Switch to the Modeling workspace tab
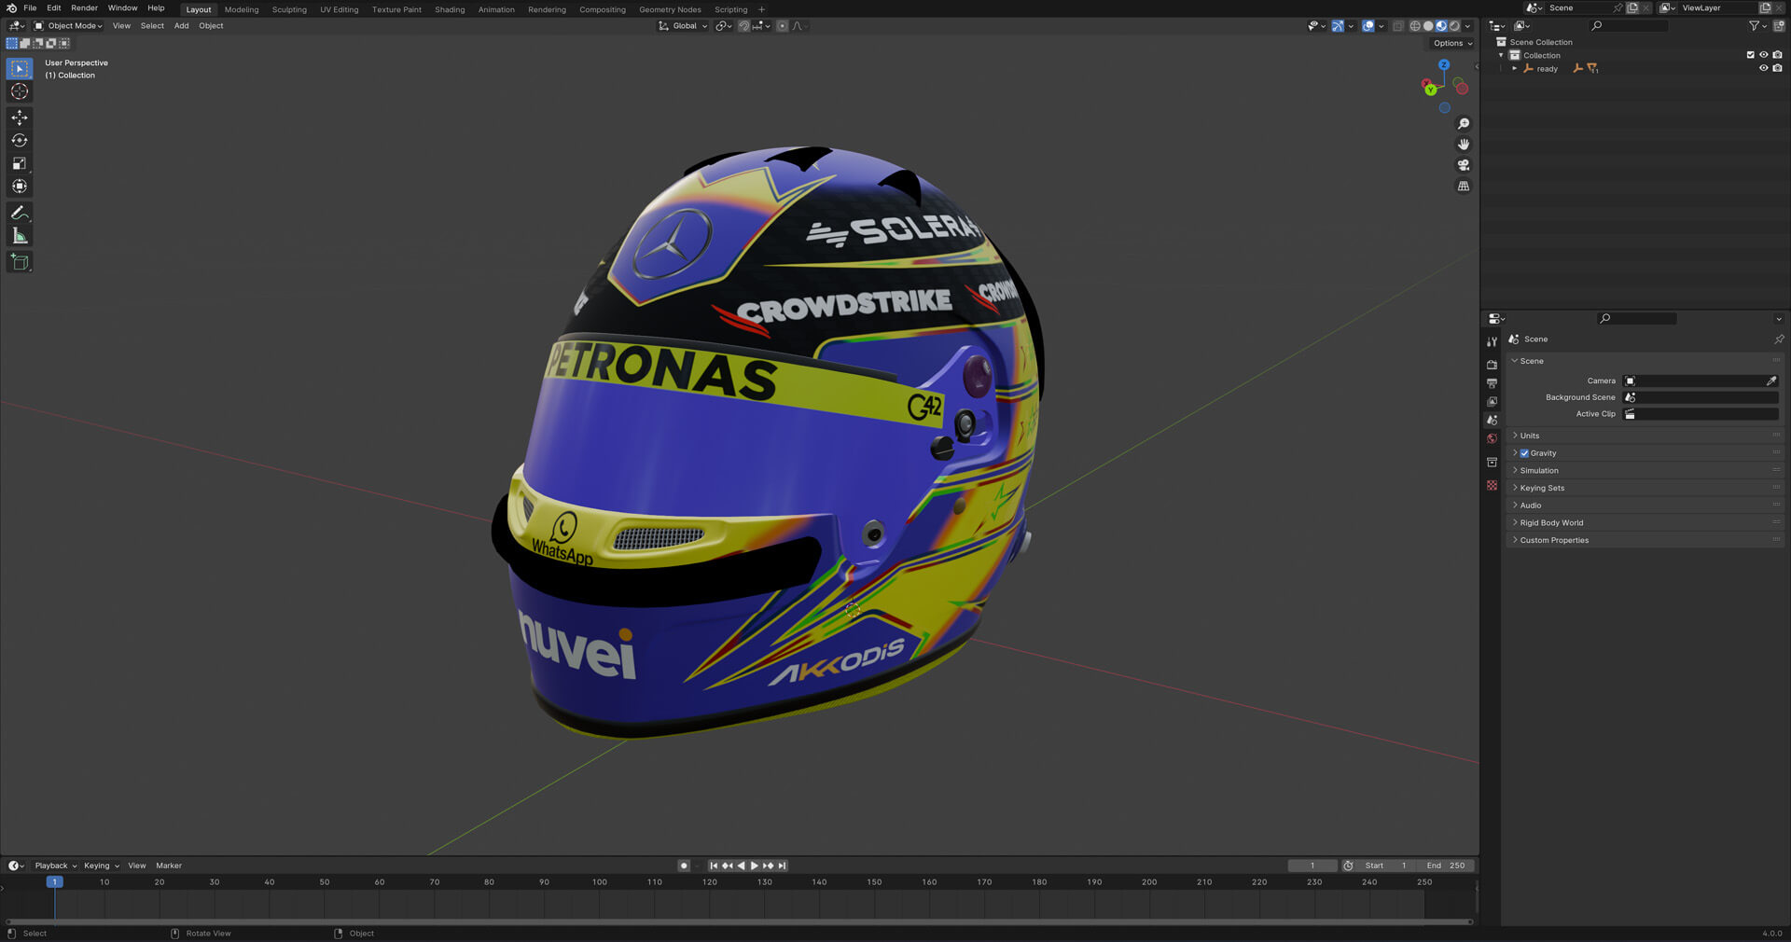The width and height of the screenshot is (1791, 942). tap(242, 9)
